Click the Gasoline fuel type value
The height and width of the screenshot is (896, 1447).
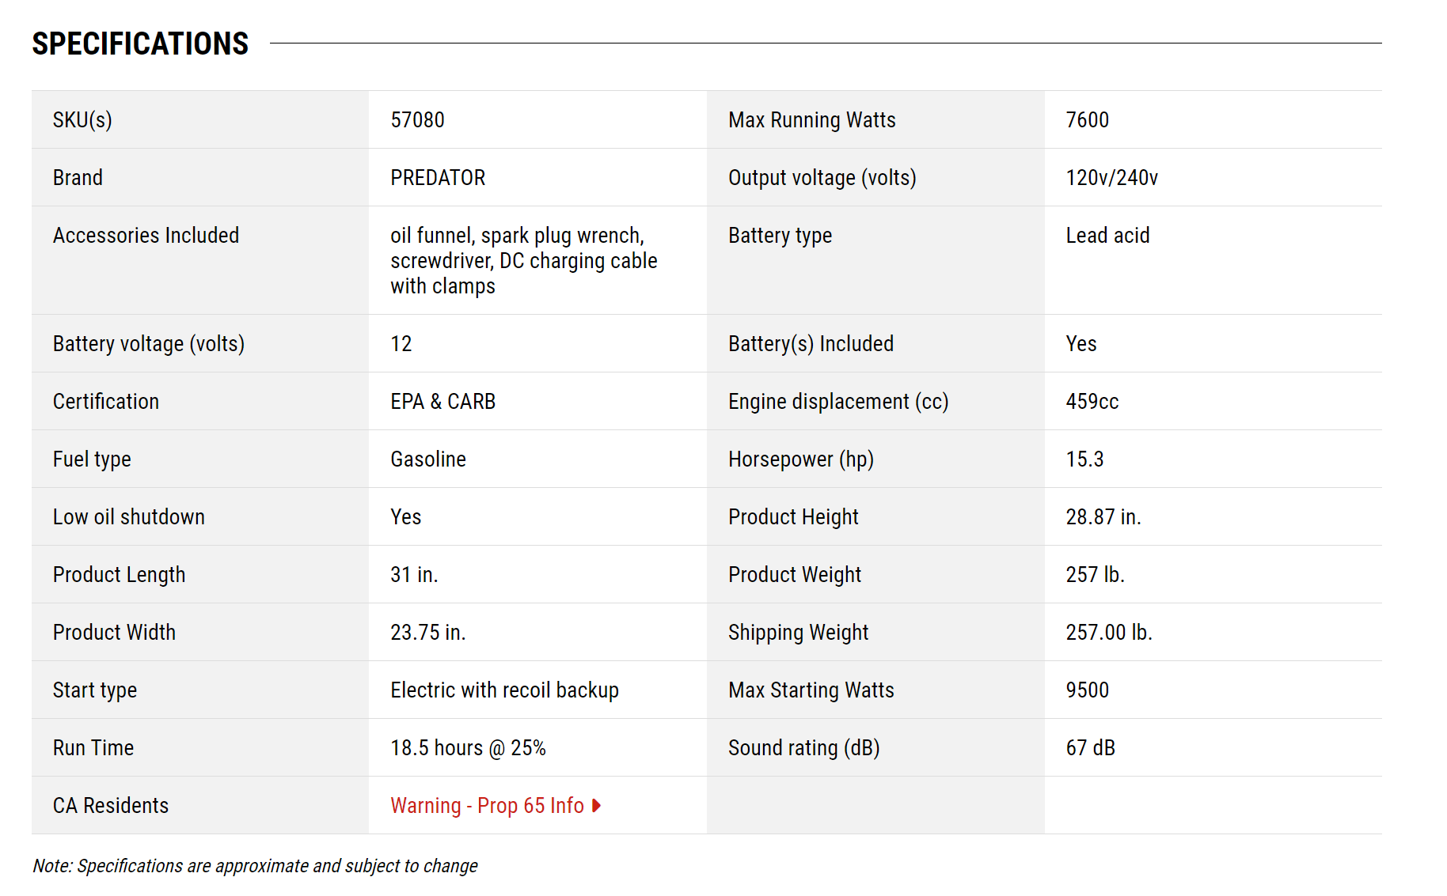click(x=427, y=459)
